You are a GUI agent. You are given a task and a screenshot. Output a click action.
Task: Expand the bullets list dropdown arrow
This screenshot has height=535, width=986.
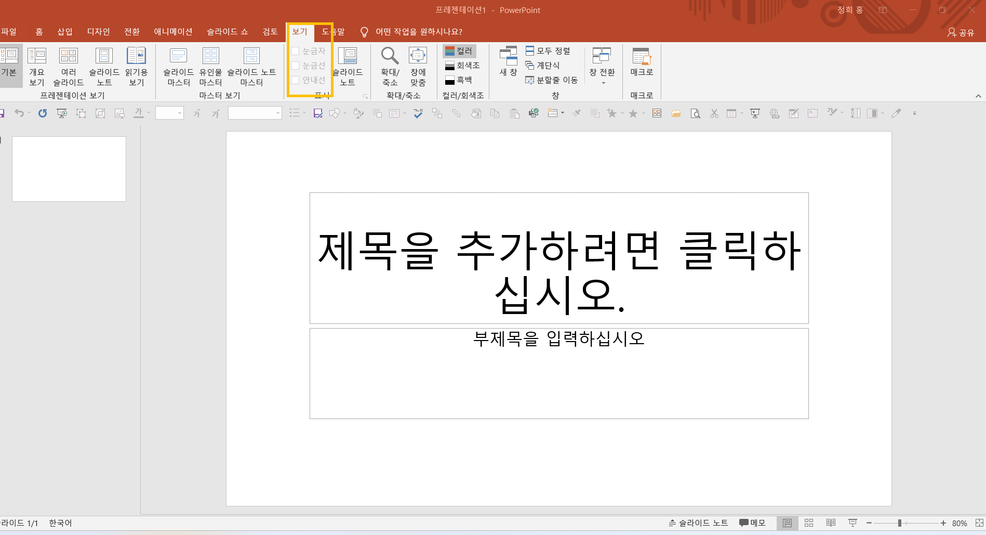(304, 113)
